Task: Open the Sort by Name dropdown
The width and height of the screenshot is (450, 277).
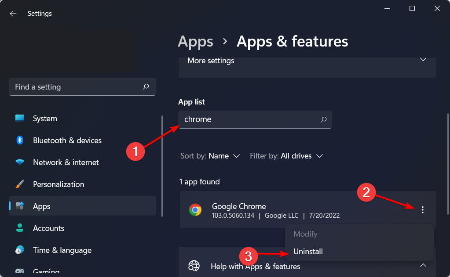Action: coord(210,156)
